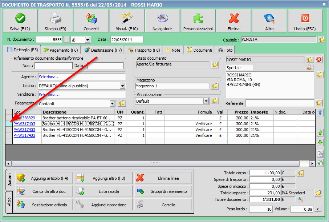Screen dimensions: 329x222
Task: Open the Foto tab
Action: click(x=225, y=50)
